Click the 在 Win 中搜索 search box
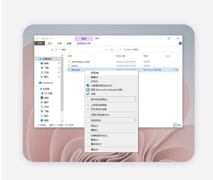 149,50
